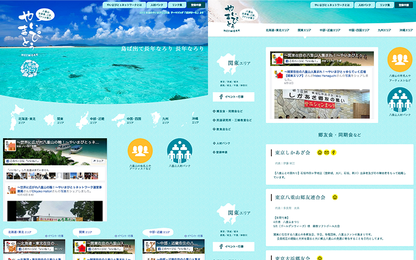Open the 人材バンク sidebar link on the right page
The image size is (416, 260).
click(x=222, y=144)
